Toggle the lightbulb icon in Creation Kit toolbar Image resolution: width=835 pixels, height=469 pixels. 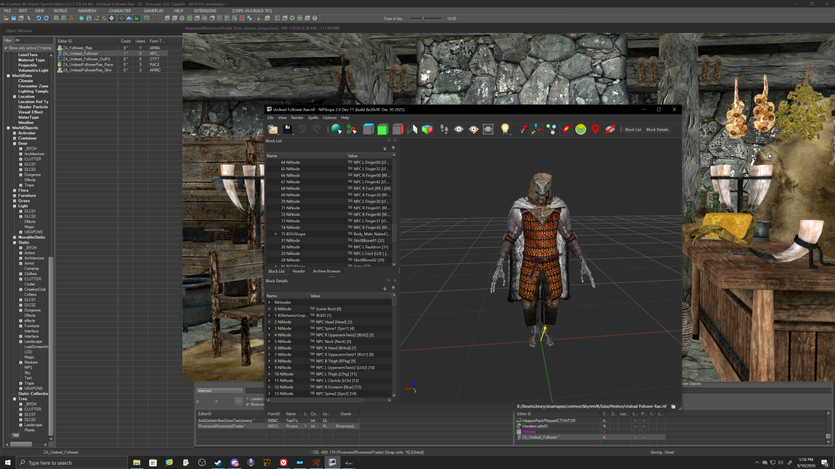[x=122, y=18]
